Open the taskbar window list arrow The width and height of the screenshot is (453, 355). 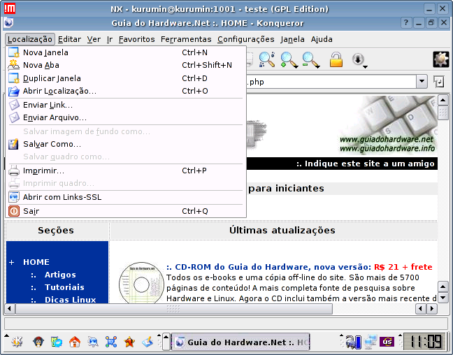(166, 342)
